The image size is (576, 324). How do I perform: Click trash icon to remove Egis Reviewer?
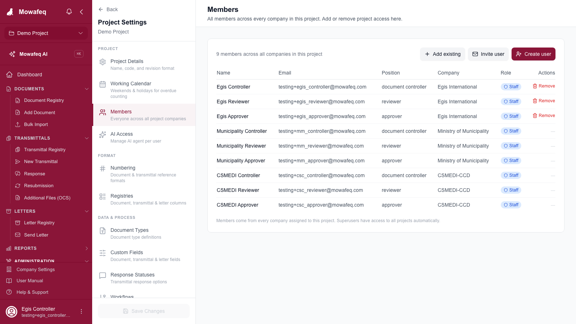pos(535,101)
